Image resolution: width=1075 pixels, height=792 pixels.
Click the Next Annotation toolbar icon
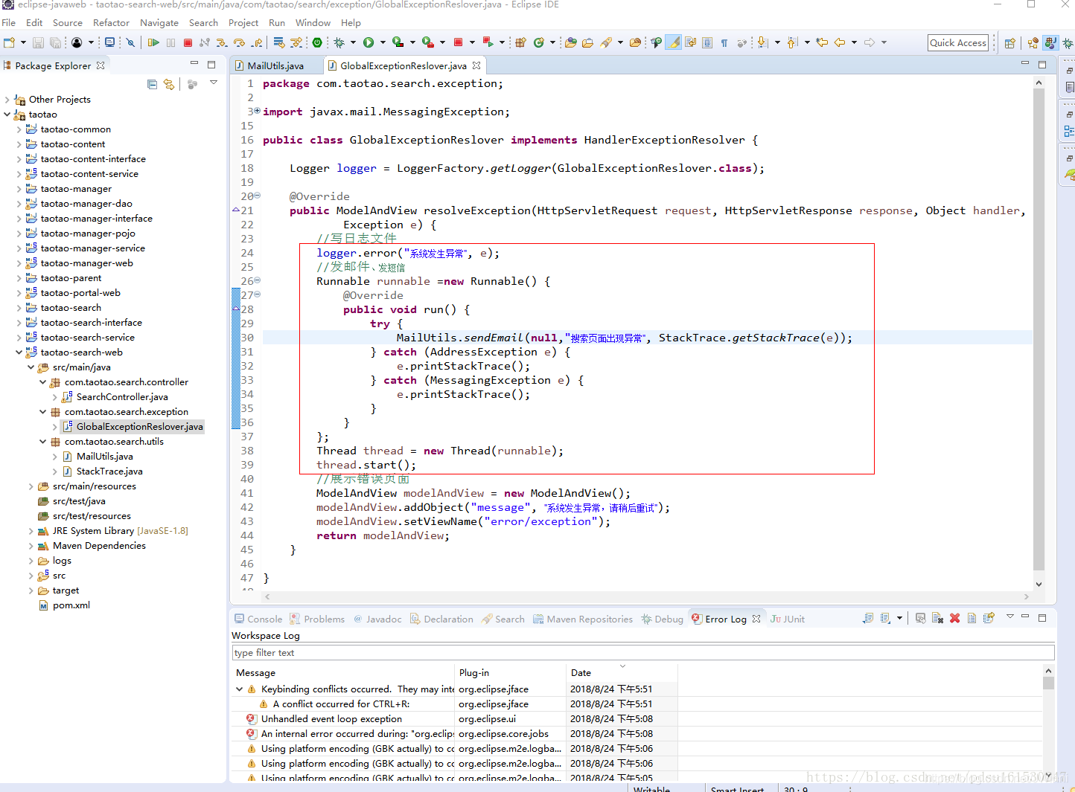coord(762,42)
